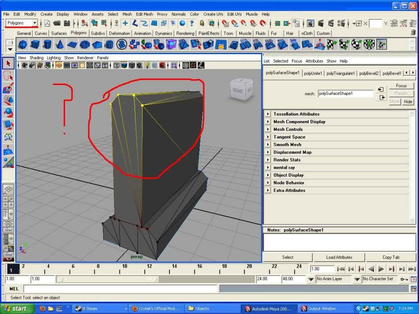Create a polygon sphere from the shelf
Viewport: 419px width, 314px height.
coord(23,44)
